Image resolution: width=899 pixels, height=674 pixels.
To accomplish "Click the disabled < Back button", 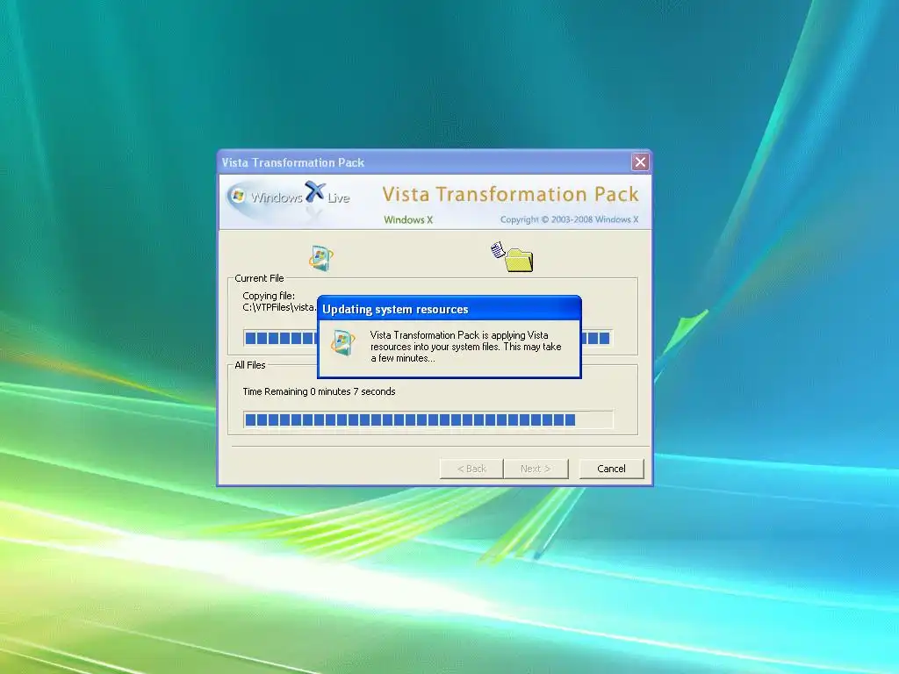I will 471,469.
